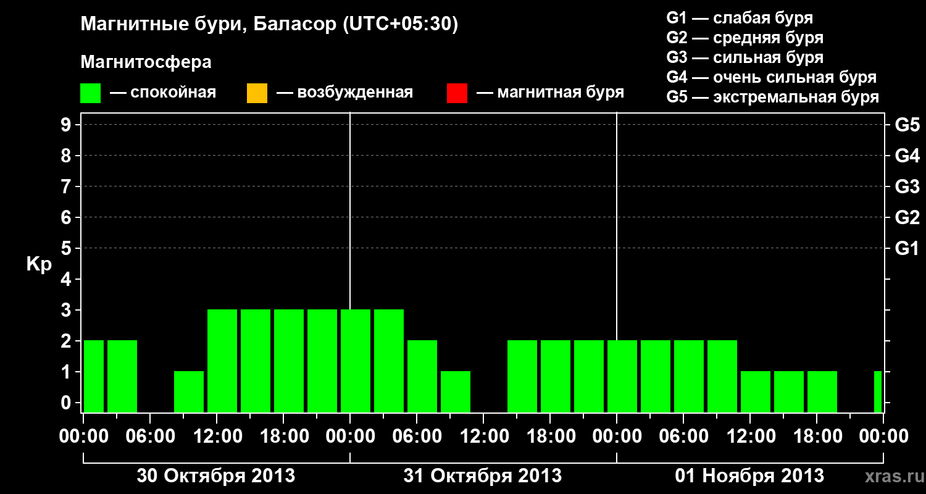Click the G2 label on right axis

[907, 217]
